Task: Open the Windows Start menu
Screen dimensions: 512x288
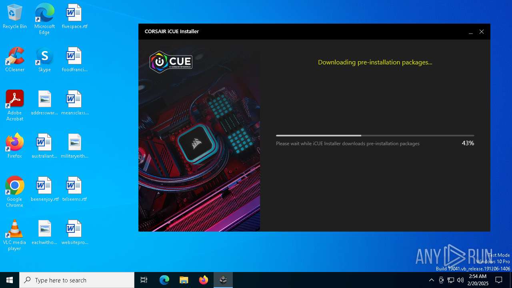Action: click(x=10, y=280)
